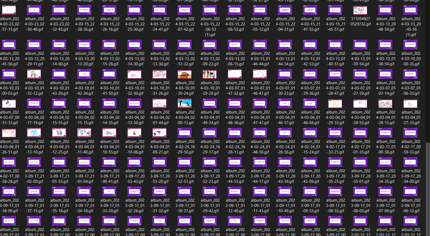The height and width of the screenshot is (236, 430).
Task: Select thumbnail of album_2024-03-15_22-28-36.gif
Action: click(84, 10)
